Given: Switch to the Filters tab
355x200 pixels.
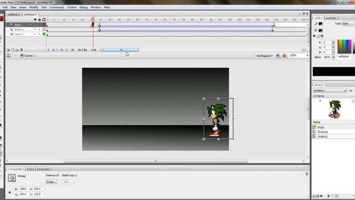Looking at the screenshot, I should click(x=31, y=169).
